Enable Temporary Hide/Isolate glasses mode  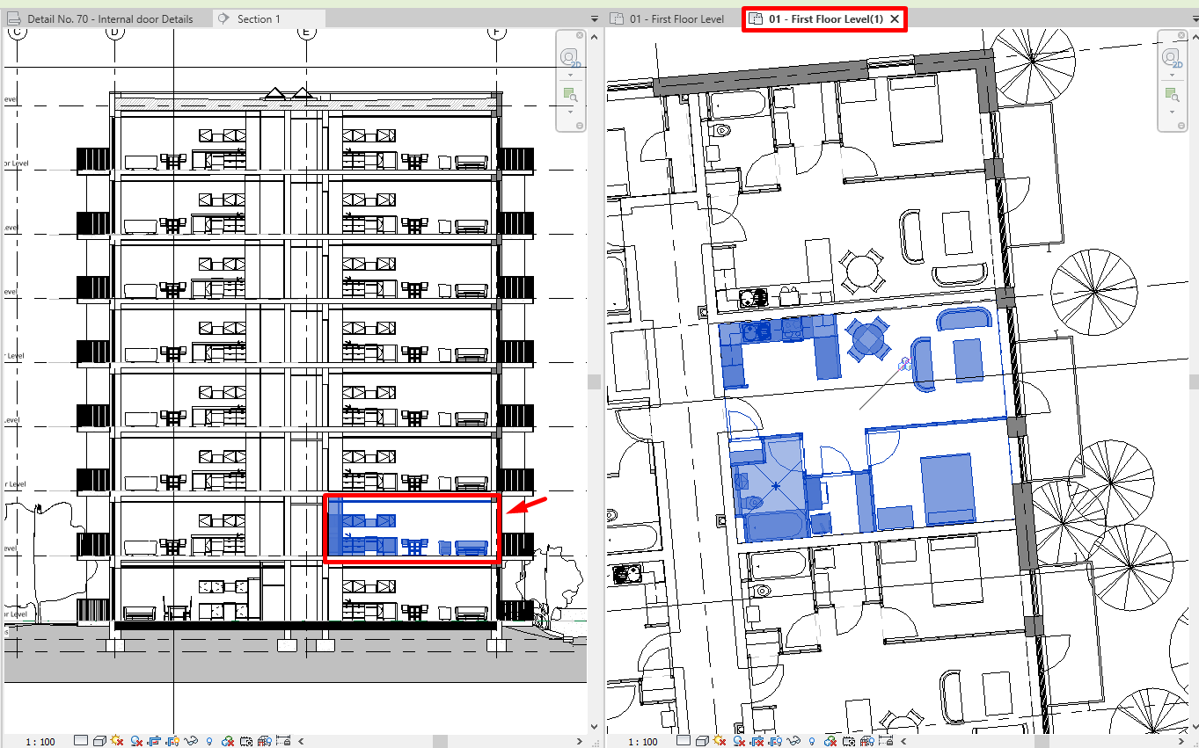point(190,741)
